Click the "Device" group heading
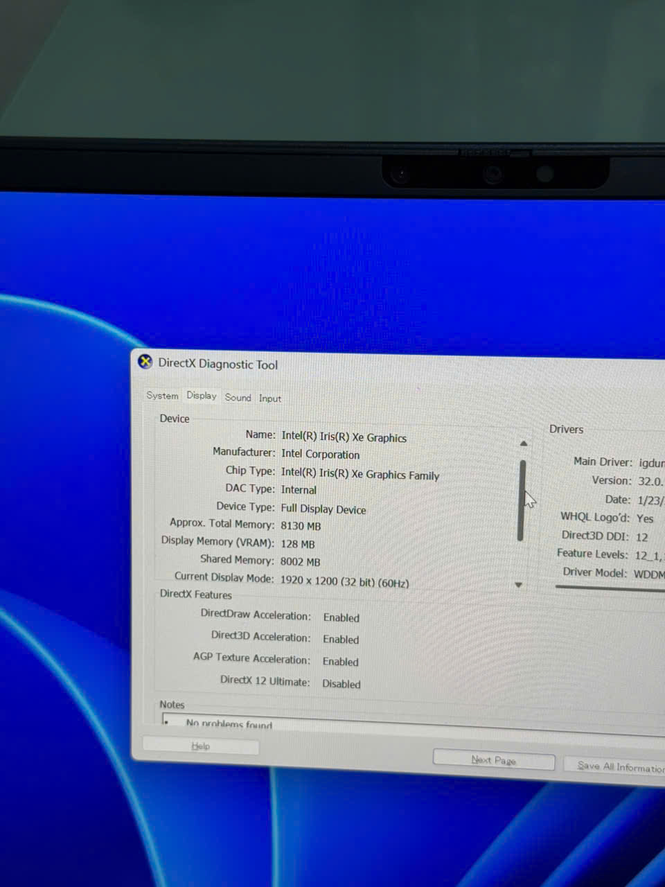The height and width of the screenshot is (887, 665). (x=175, y=419)
